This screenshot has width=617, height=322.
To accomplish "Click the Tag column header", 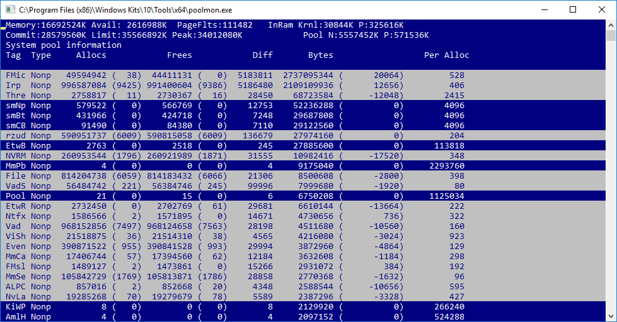I will [x=13, y=55].
